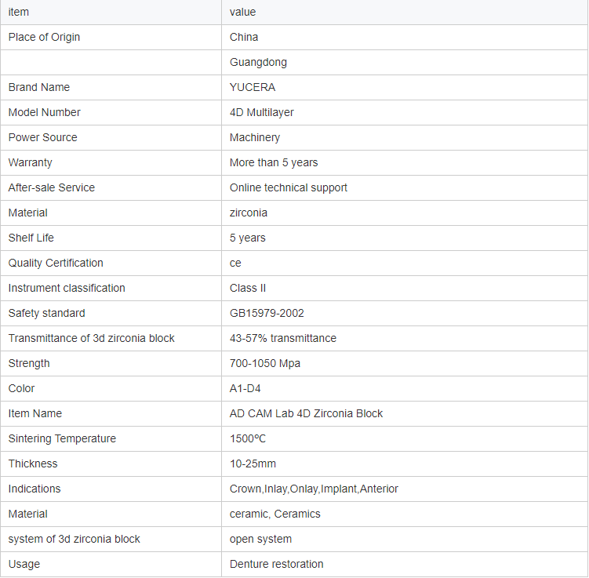Select the '43-57% transmittance' value
The width and height of the screenshot is (589, 578).
tap(283, 338)
